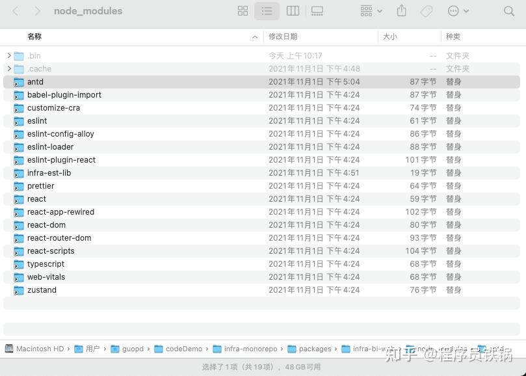Click the .cache folder name
The image size is (526, 376).
point(39,68)
